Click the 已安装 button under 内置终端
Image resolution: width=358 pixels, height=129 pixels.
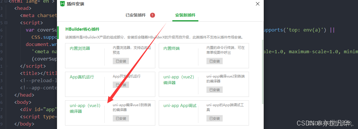click(215, 61)
